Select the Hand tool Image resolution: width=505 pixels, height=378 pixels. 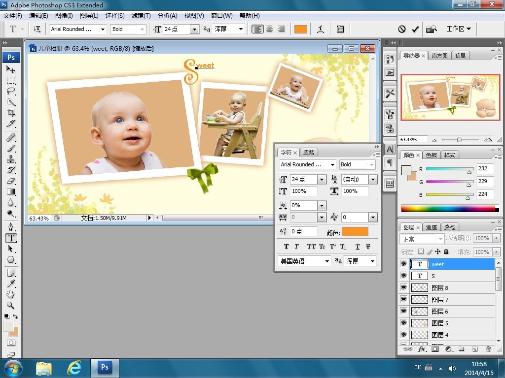[x=11, y=294]
